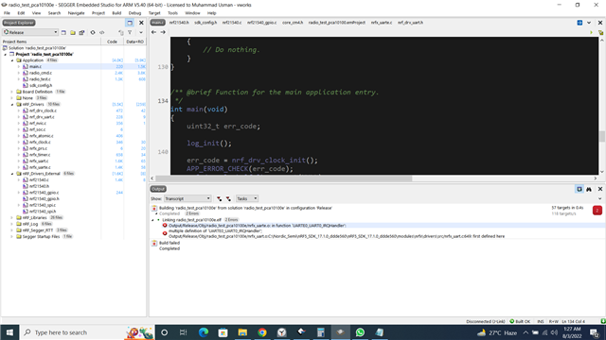606x340 pixels.
Task: Switch to the sdk_config.h editor tab
Action: coord(205,23)
